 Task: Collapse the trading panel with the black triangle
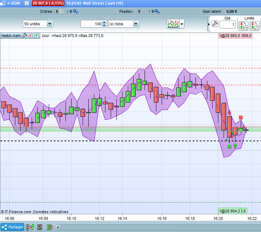209,24
